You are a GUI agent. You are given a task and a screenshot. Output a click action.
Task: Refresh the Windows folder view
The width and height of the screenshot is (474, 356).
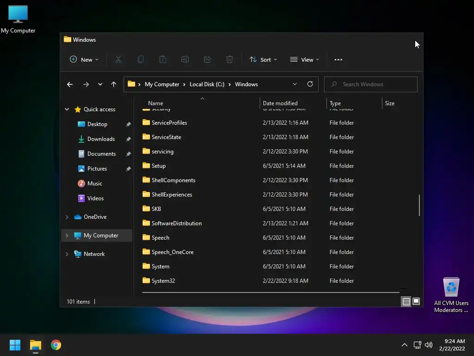tap(310, 84)
